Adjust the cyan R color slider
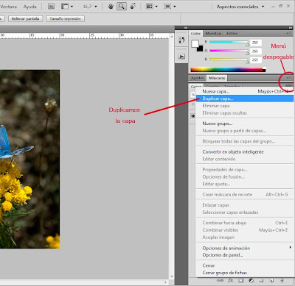This screenshot has height=286, width=295. pyautogui.click(x=229, y=42)
